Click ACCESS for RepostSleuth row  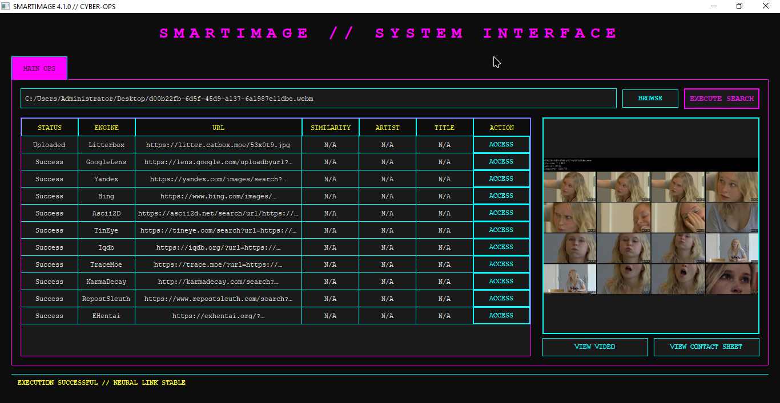coord(501,299)
